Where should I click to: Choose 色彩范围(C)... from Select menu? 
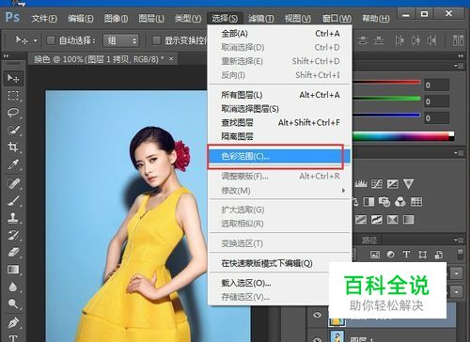[279, 156]
